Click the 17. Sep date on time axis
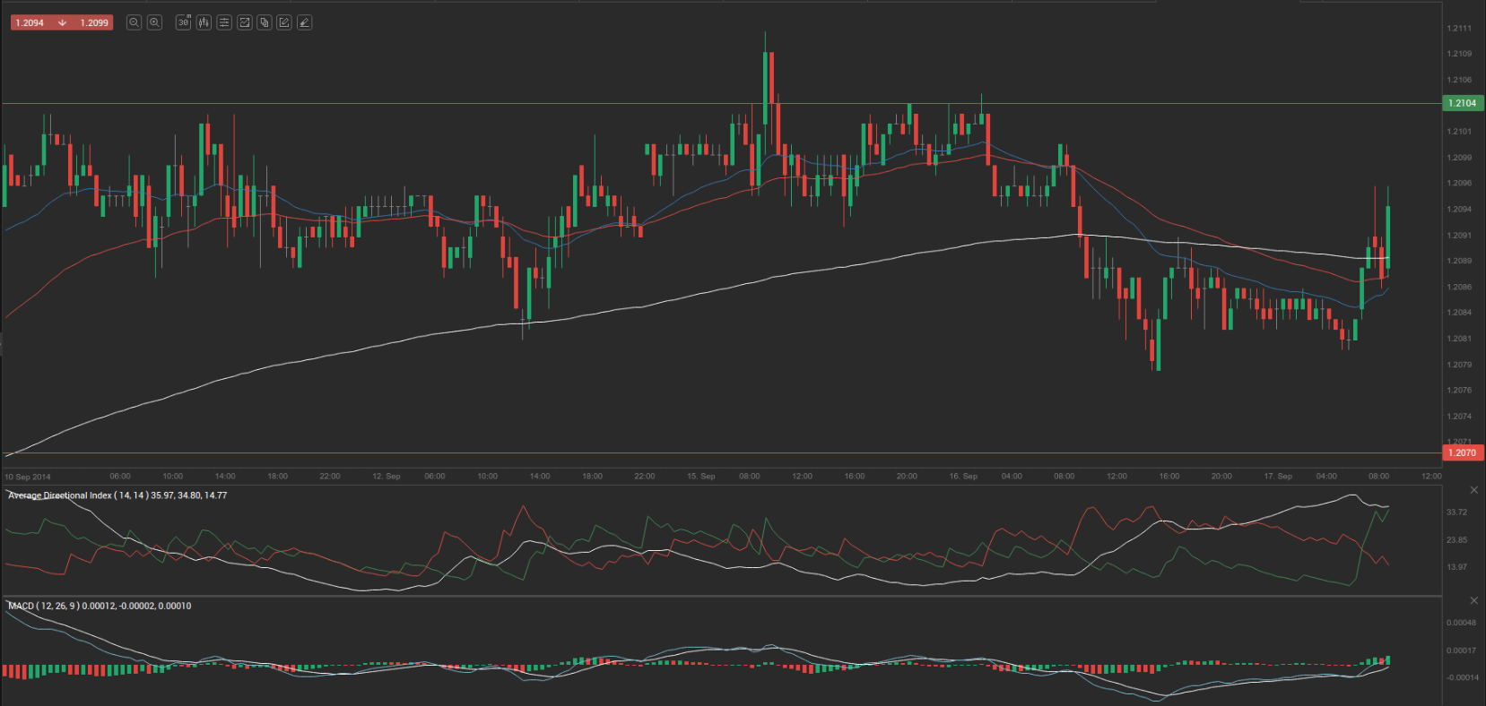Screen dimensions: 1486x706 pyautogui.click(x=1277, y=477)
